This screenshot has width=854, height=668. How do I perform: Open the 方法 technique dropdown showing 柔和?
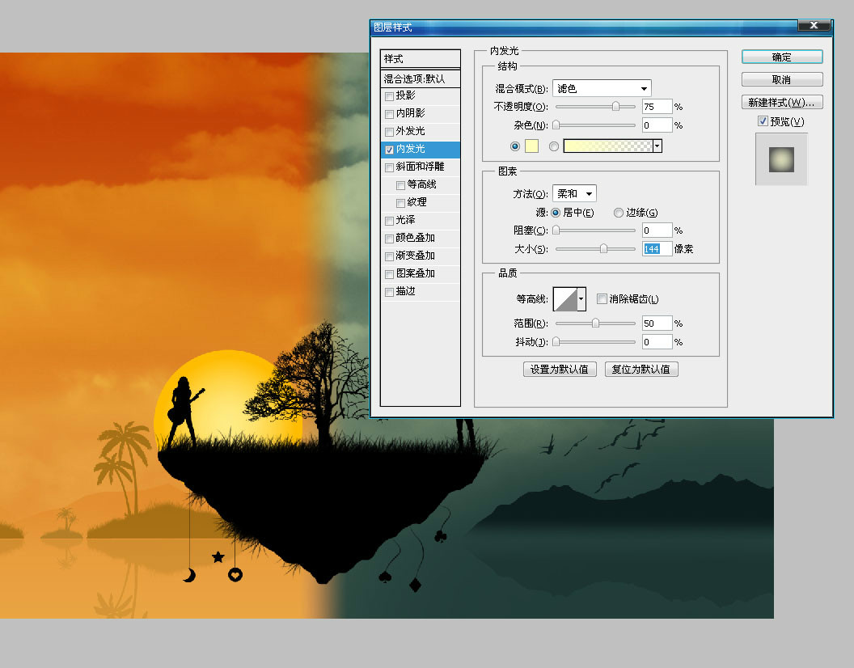pyautogui.click(x=575, y=193)
